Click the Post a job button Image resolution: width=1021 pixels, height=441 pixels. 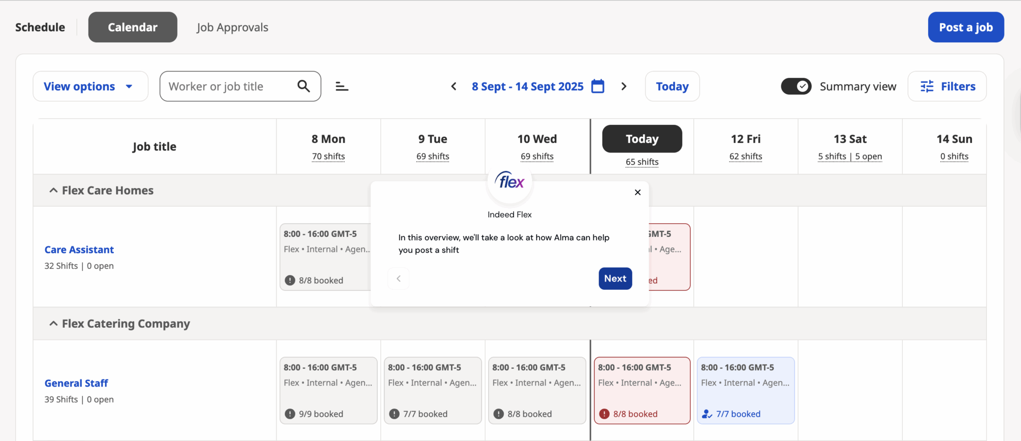tap(966, 27)
